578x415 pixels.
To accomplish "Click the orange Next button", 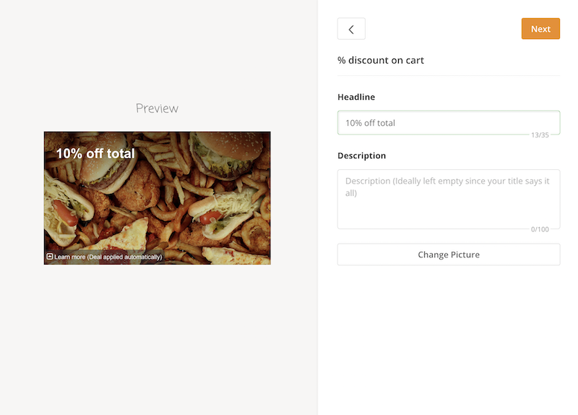I will pos(540,29).
